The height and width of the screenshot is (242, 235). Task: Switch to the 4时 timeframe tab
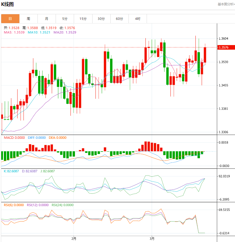click(137, 19)
